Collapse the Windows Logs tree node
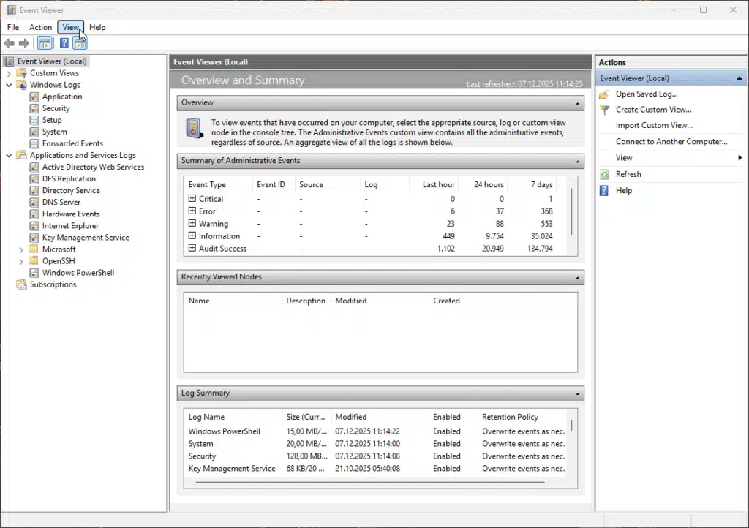This screenshot has height=528, width=749. pyautogui.click(x=9, y=84)
